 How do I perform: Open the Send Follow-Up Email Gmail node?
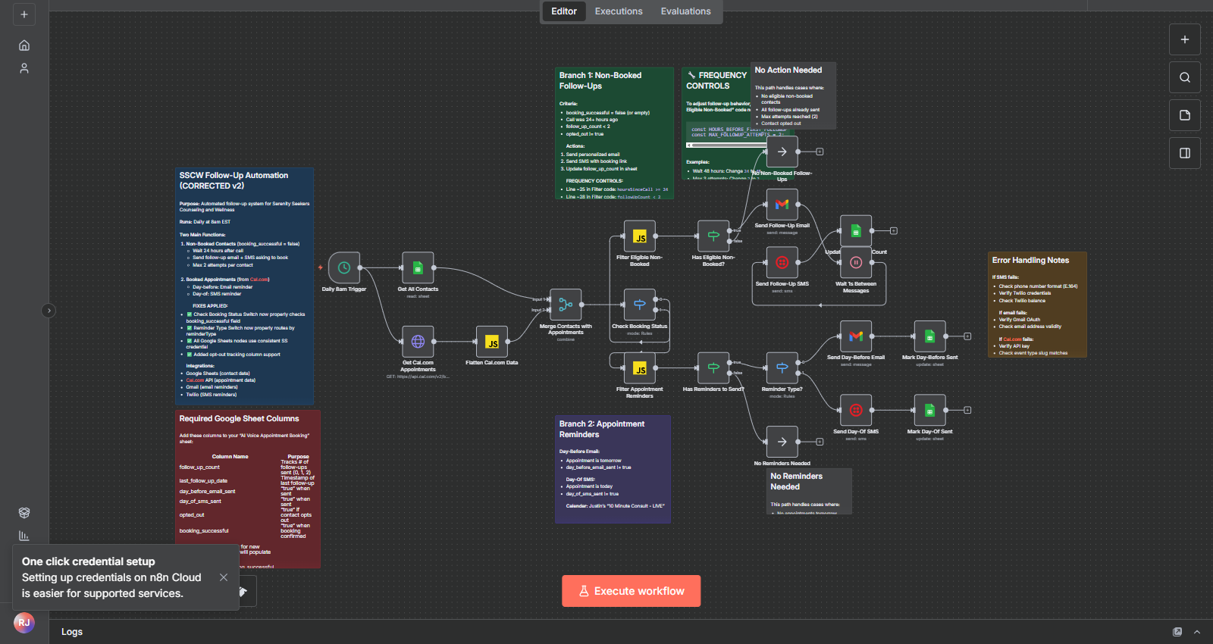click(x=782, y=204)
